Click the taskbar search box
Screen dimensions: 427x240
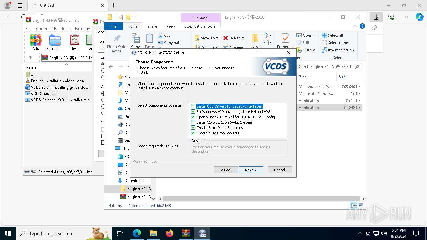click(x=64, y=233)
